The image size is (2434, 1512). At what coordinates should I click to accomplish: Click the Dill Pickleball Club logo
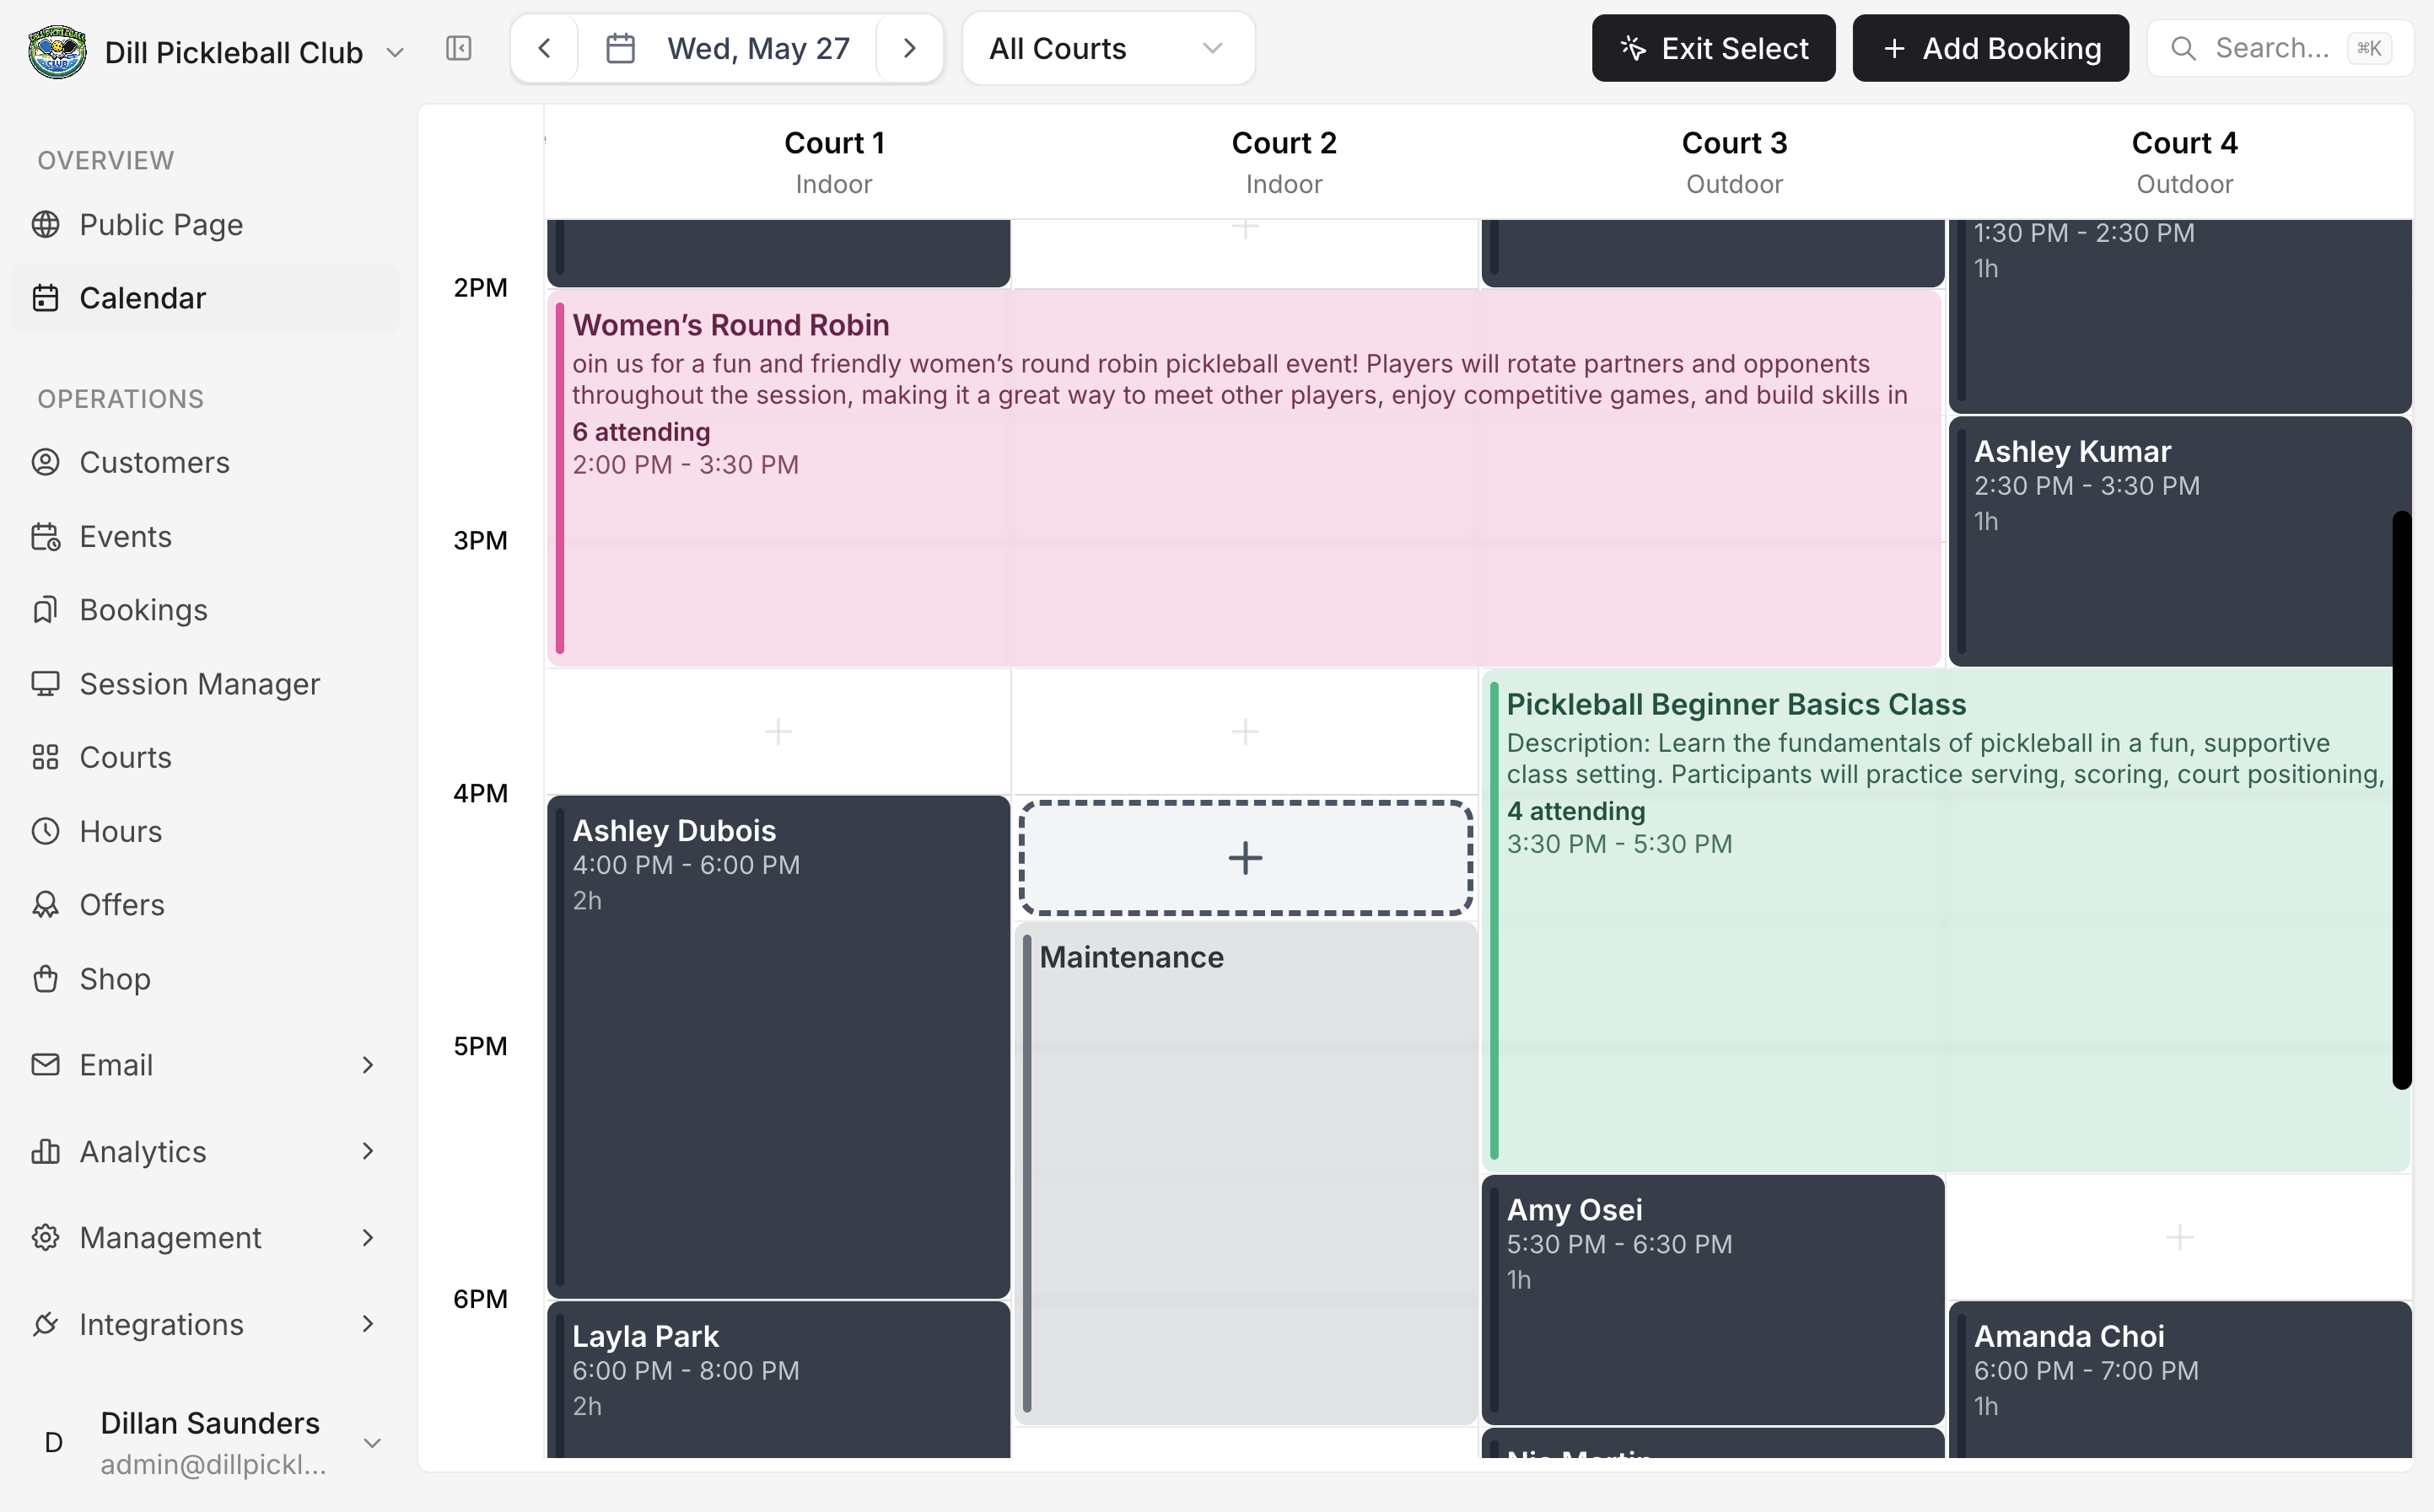tap(57, 51)
